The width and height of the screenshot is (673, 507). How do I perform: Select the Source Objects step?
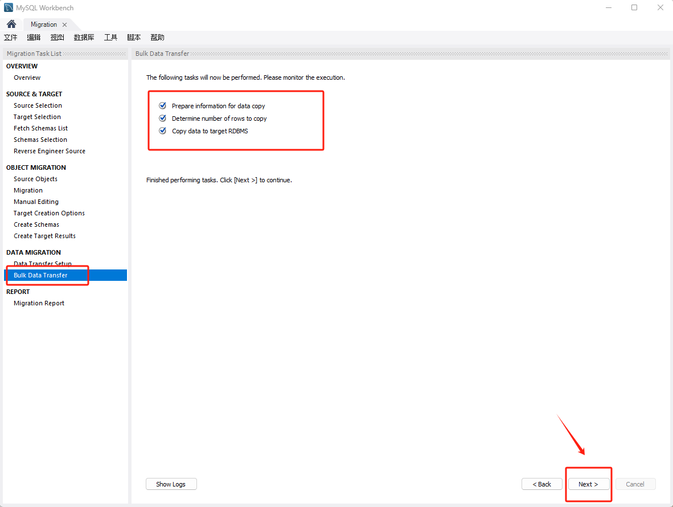36,179
